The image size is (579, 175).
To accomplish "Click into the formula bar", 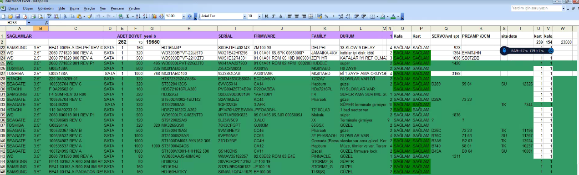I will (x=314, y=23).
